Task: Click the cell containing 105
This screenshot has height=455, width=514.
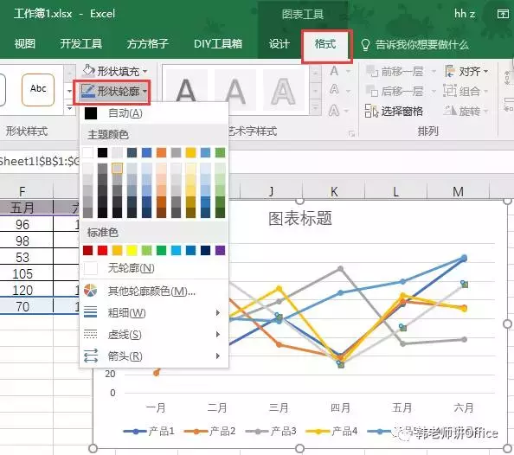Action: (x=22, y=273)
